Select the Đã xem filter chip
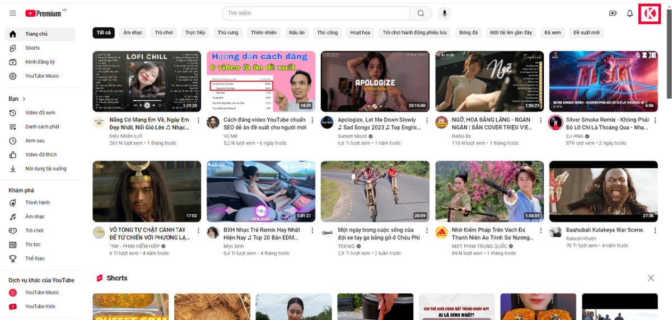 click(552, 33)
